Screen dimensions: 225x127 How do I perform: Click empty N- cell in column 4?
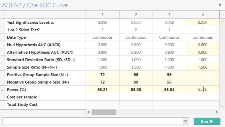(203, 82)
